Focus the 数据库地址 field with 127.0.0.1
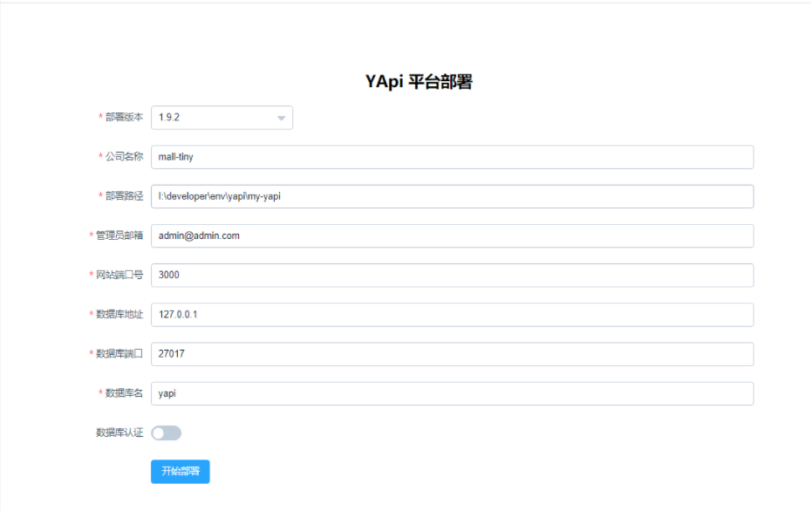Viewport: 811px width, 511px height. (452, 315)
